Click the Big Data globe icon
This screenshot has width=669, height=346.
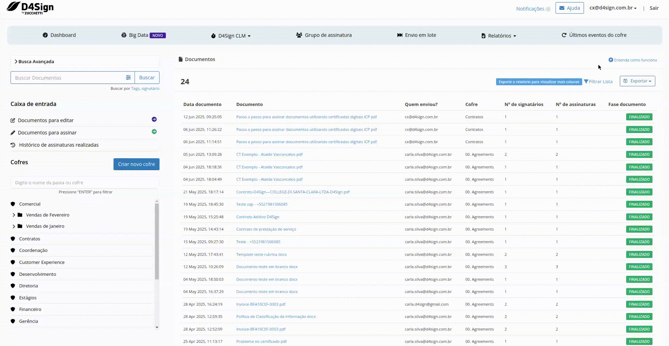(124, 35)
